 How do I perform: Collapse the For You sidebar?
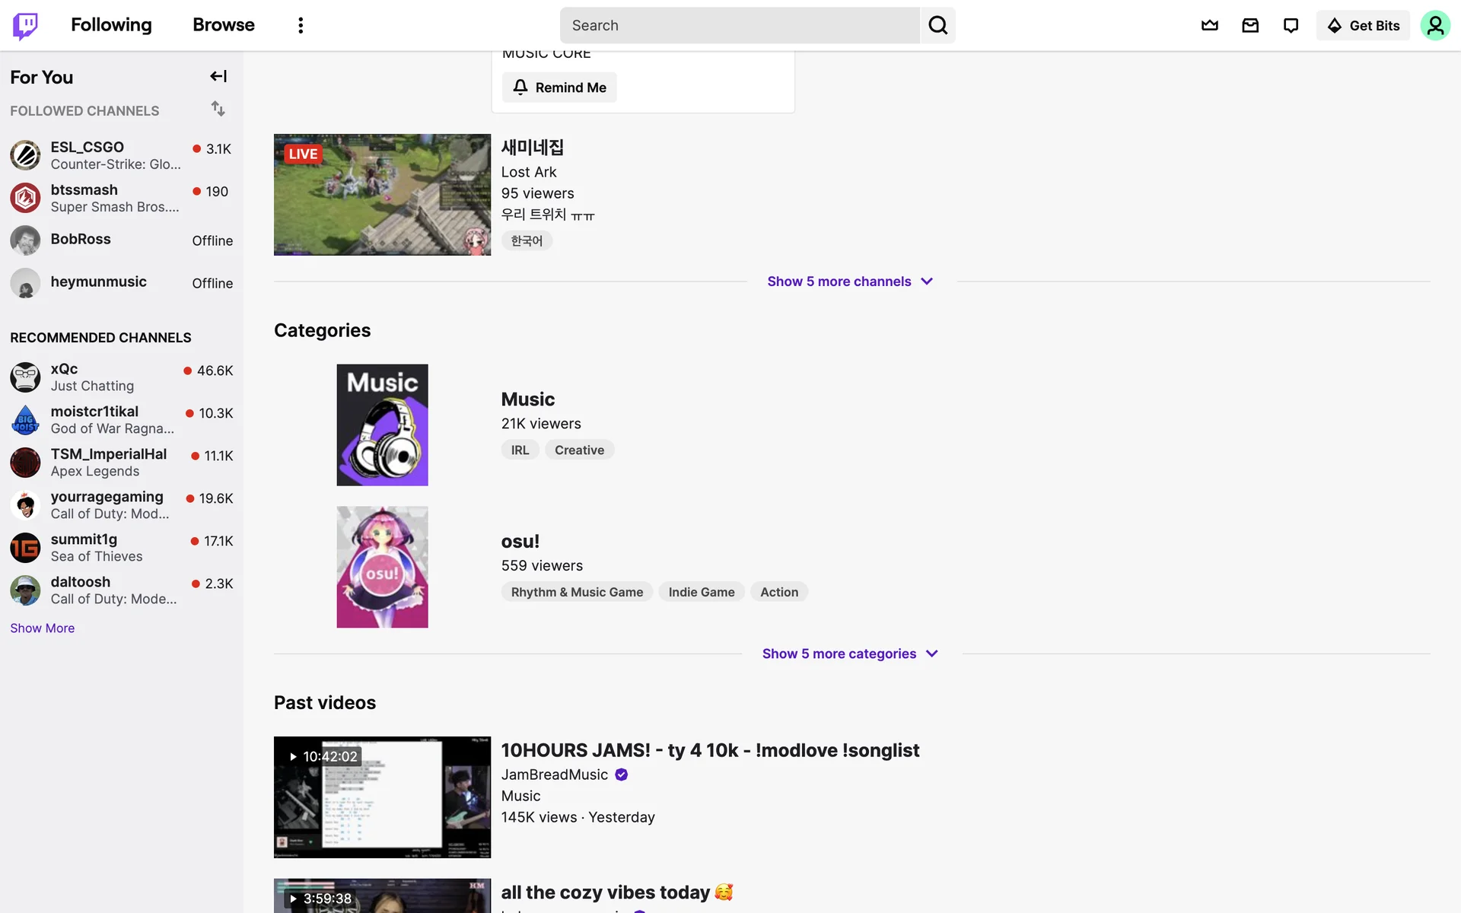tap(218, 76)
